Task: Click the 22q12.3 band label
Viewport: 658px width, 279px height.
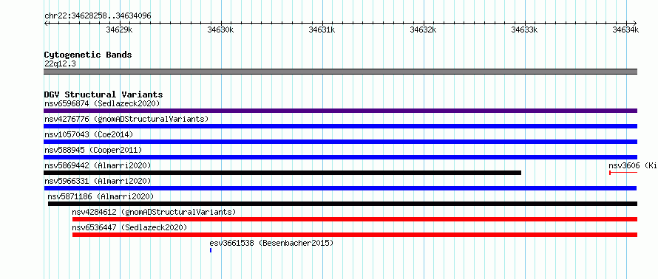Action: (x=60, y=64)
